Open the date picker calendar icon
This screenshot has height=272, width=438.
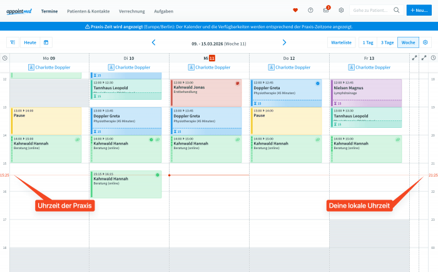tap(46, 42)
